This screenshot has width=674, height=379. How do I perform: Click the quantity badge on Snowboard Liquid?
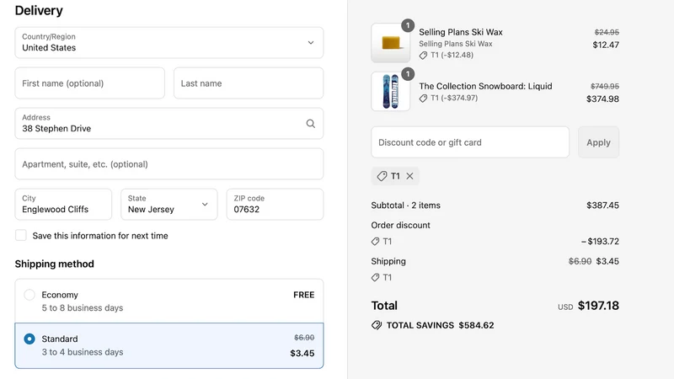[x=408, y=74]
